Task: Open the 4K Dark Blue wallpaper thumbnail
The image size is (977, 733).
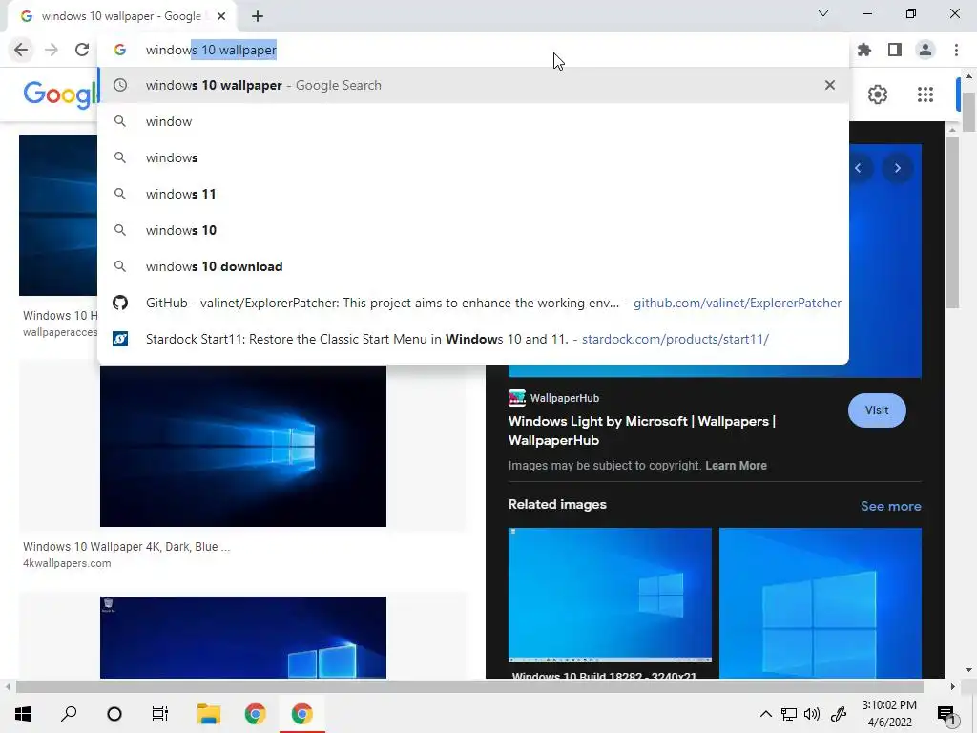Action: (x=243, y=447)
